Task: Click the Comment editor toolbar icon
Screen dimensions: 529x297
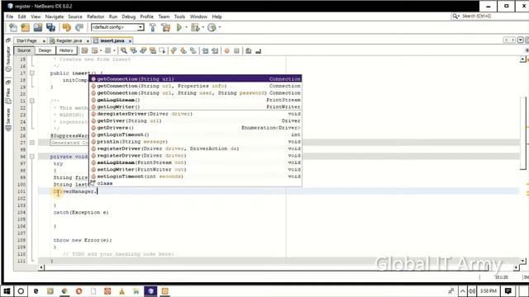Action: 249,51
